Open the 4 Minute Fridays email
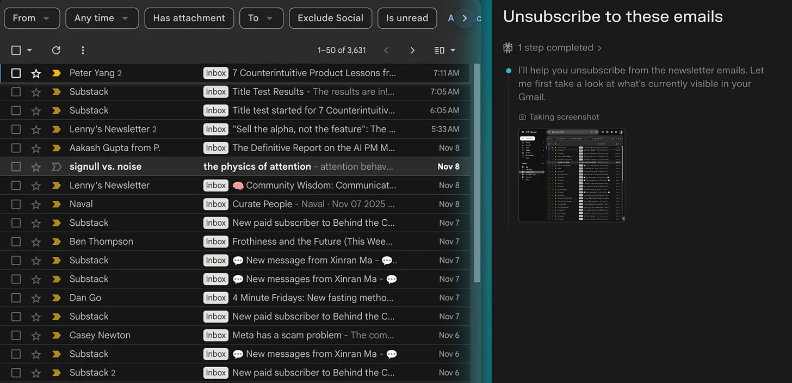This screenshot has height=383, width=792. pyautogui.click(x=235, y=298)
